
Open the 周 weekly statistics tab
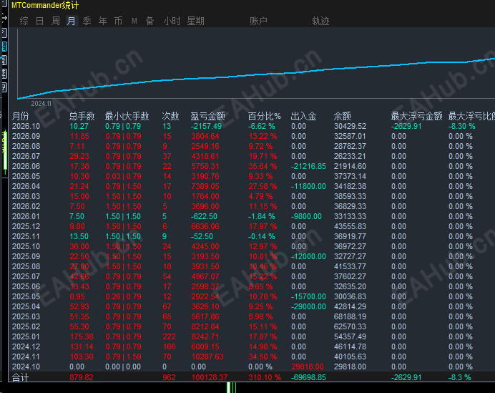(56, 21)
